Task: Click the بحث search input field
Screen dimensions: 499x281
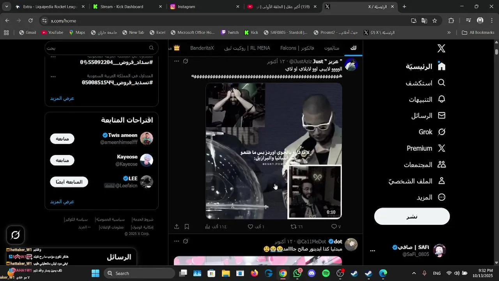Action: 101,48
